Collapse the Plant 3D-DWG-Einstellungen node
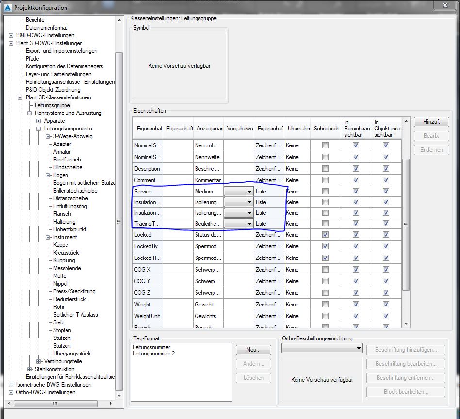 coord(11,43)
